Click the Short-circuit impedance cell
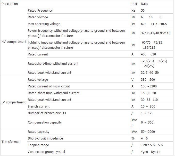This screenshot has width=175, height=156. [45, 138]
